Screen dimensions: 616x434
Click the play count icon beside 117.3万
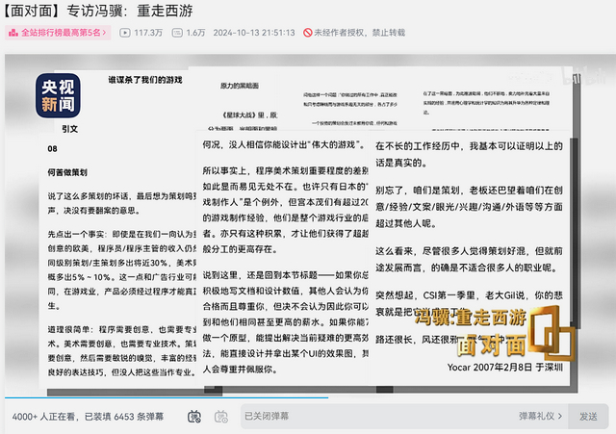pos(124,33)
